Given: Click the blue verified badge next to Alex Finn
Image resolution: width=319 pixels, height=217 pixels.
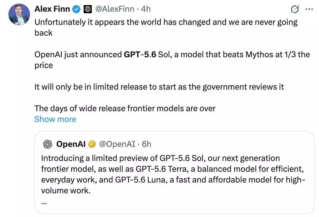Looking at the screenshot, I should click(x=76, y=9).
